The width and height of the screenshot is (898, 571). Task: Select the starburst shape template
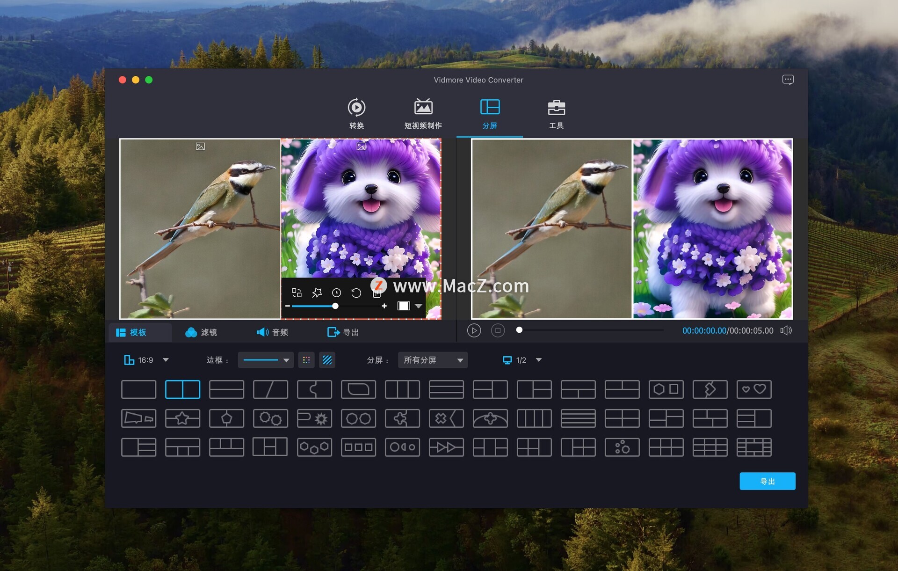point(314,418)
